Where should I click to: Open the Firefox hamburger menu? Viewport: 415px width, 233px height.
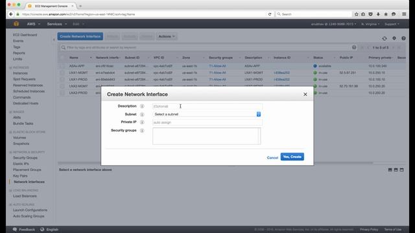[x=404, y=14]
